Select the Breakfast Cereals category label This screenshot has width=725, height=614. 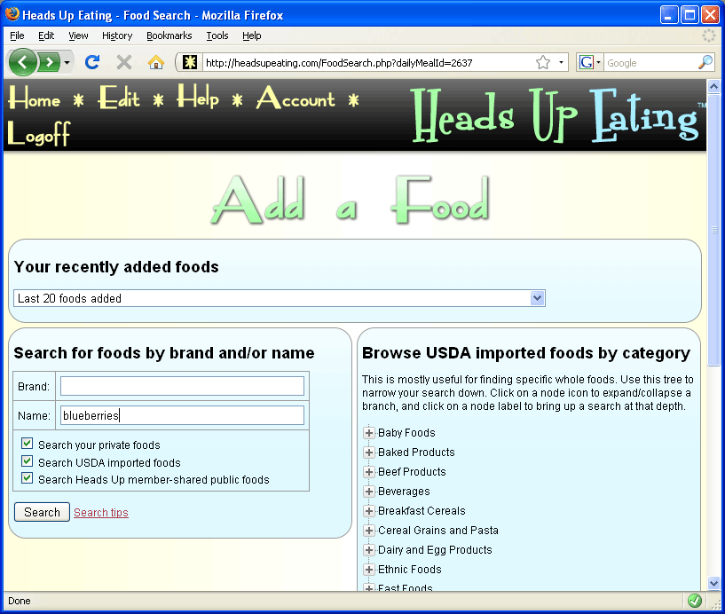422,511
